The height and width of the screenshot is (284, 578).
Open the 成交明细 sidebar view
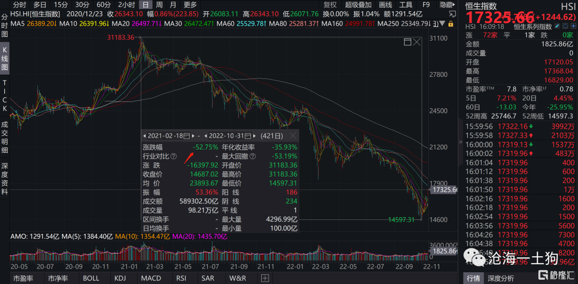[4, 137]
